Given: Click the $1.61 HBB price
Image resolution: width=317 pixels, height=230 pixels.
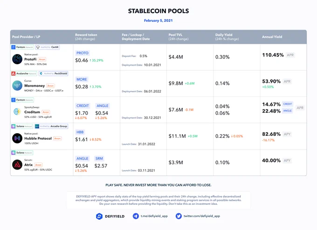Looking at the screenshot, I should click(x=82, y=140).
